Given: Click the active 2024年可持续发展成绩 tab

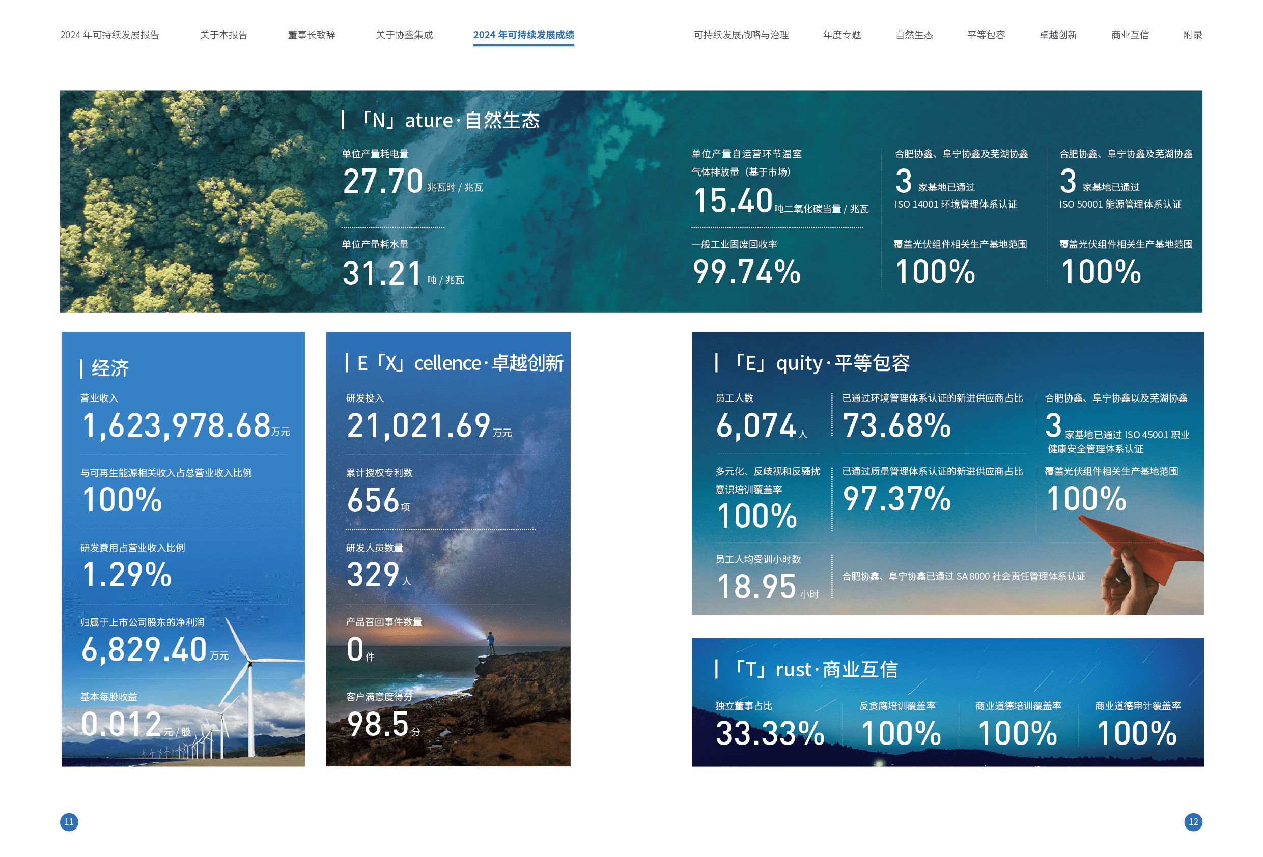Looking at the screenshot, I should pos(523,35).
